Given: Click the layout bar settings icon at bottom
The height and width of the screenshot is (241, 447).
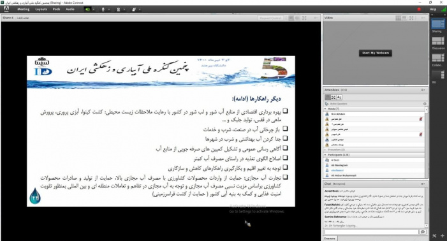Looking at the screenshot, I should [434, 236].
